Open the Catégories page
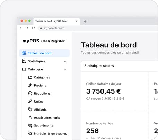This screenshot has width=158, height=140. (x=42, y=77)
